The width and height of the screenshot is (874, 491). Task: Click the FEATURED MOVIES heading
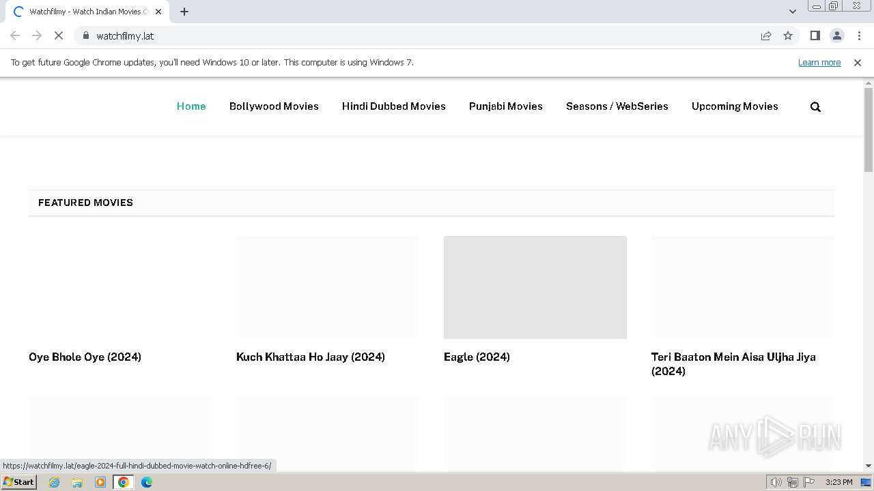tap(85, 203)
